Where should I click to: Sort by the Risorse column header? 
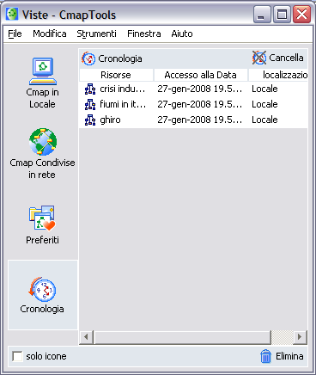(116, 75)
